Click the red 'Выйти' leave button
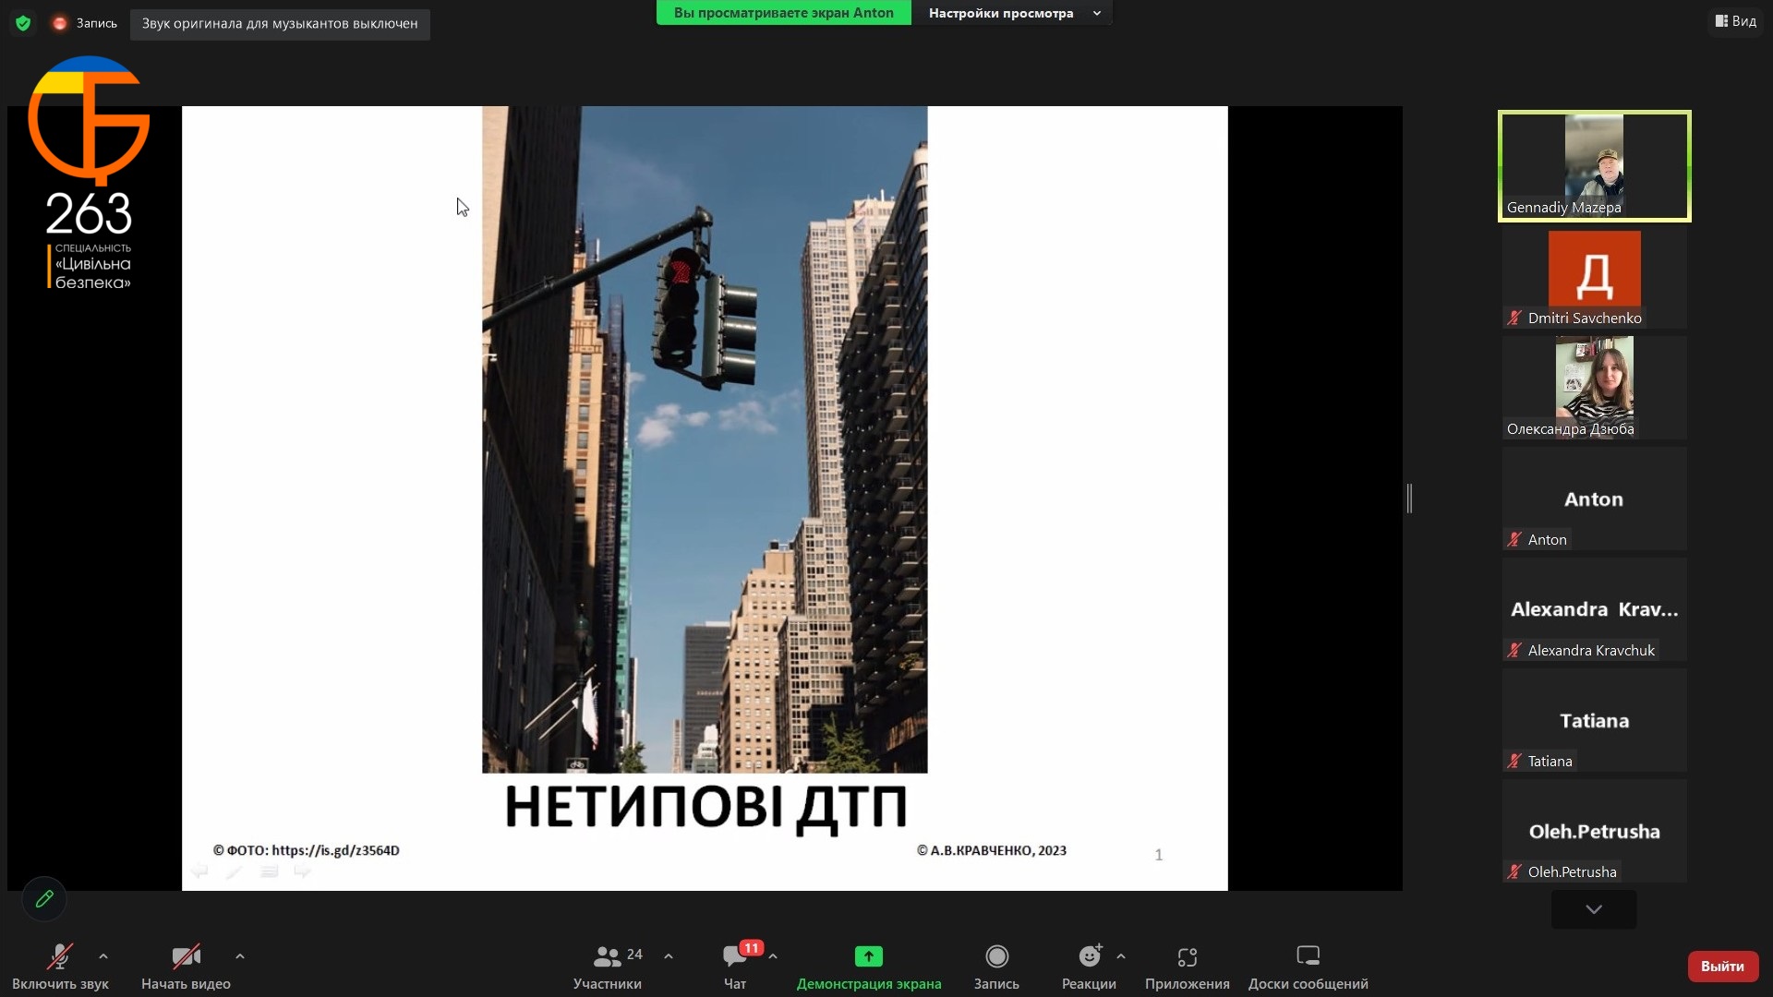Image resolution: width=1773 pixels, height=997 pixels. 1722,967
